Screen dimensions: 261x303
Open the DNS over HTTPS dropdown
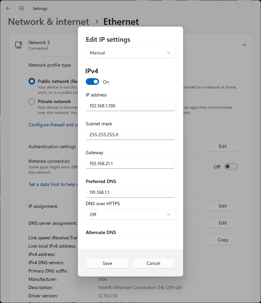(130, 214)
